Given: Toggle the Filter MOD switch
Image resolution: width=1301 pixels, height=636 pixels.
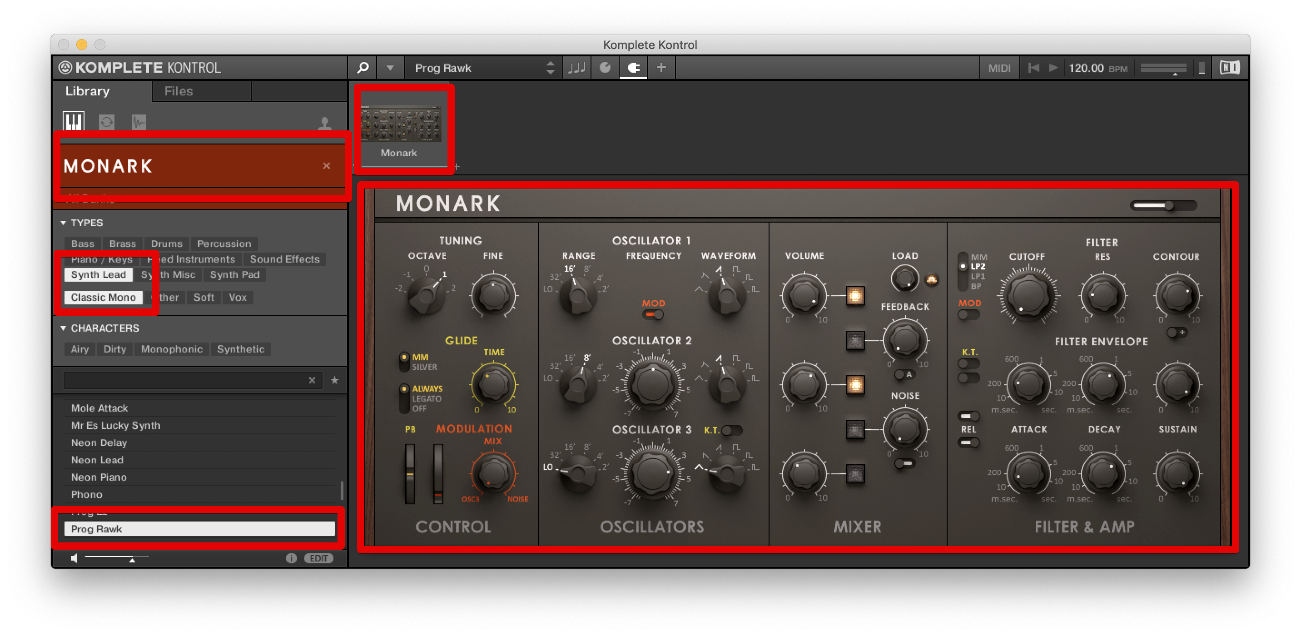Looking at the screenshot, I should (968, 315).
